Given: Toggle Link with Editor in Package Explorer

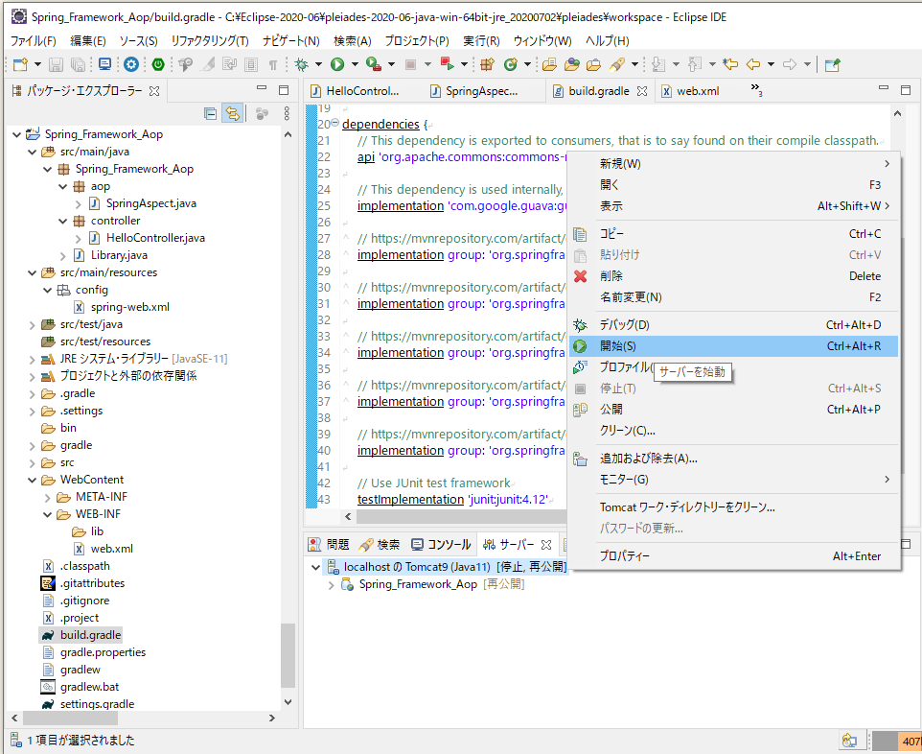Looking at the screenshot, I should 234,113.
